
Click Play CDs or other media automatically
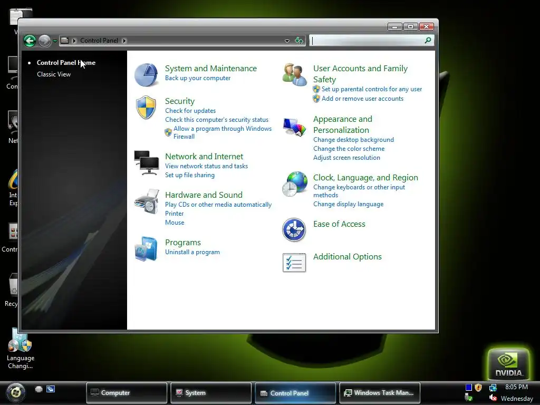(218, 205)
